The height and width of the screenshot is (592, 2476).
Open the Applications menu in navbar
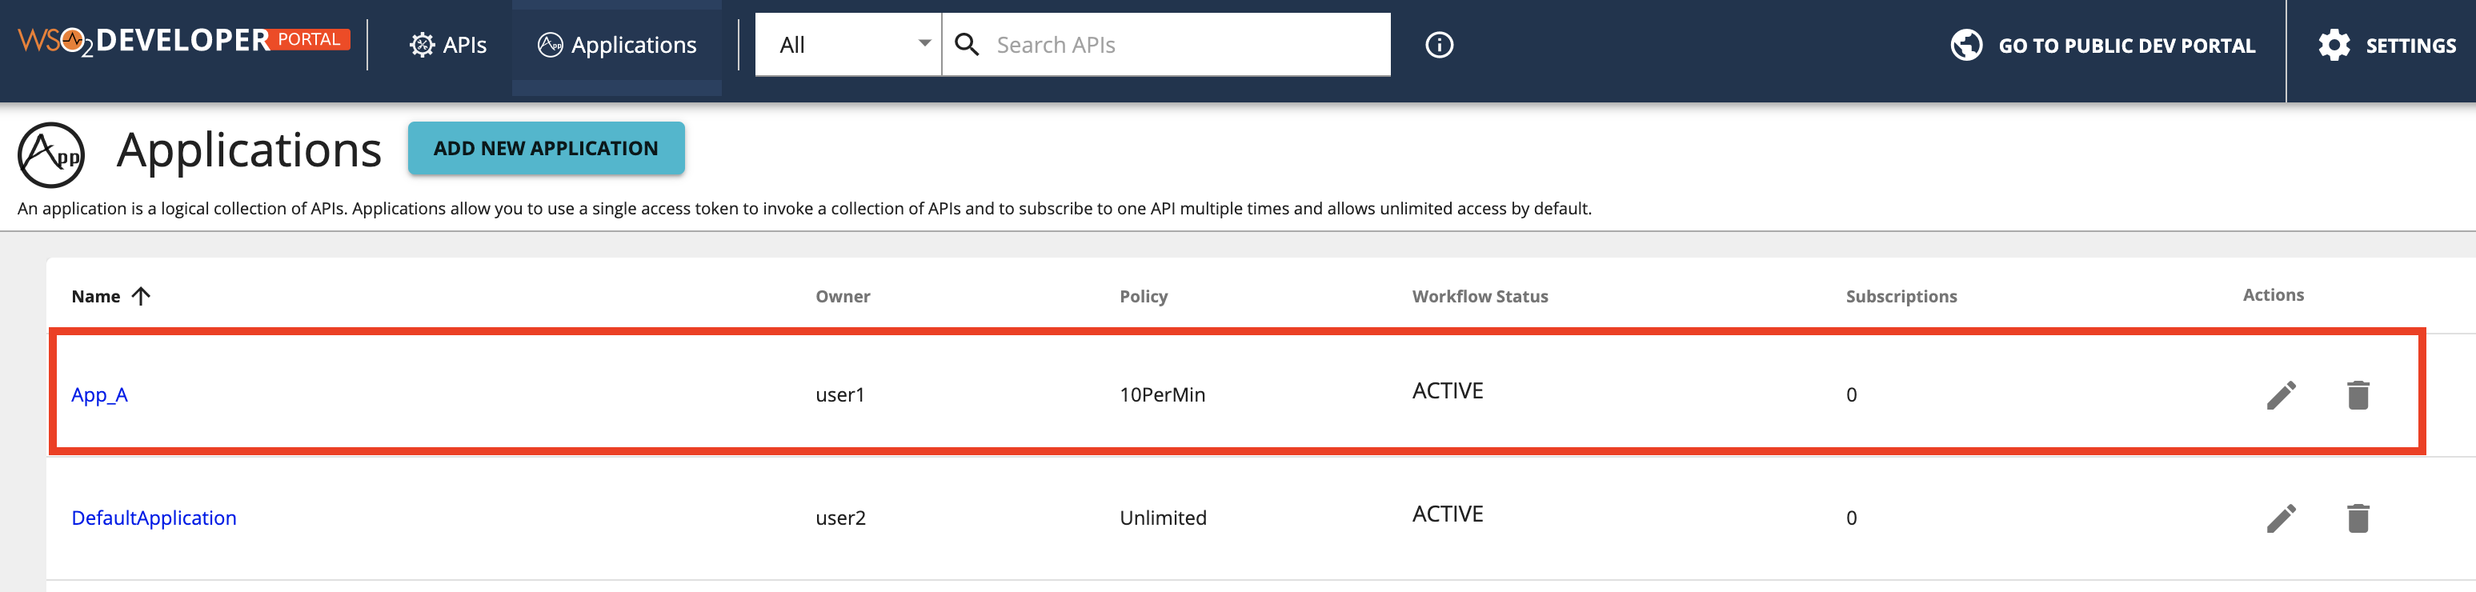[617, 45]
